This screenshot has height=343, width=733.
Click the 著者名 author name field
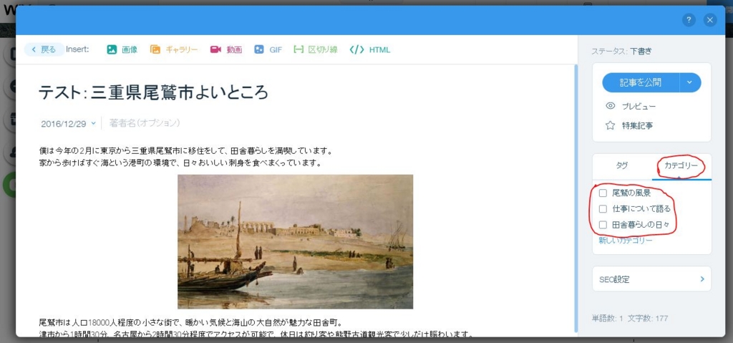click(145, 123)
